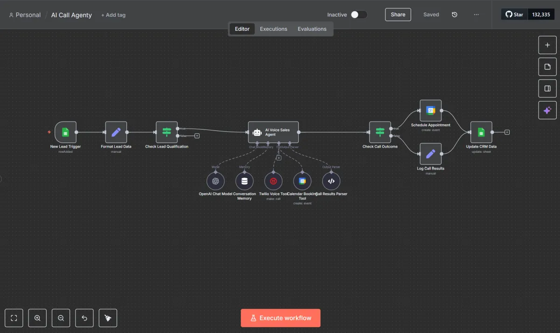Click the tidy up workflow icon
Screen dimensions: 560x333
coord(108,318)
